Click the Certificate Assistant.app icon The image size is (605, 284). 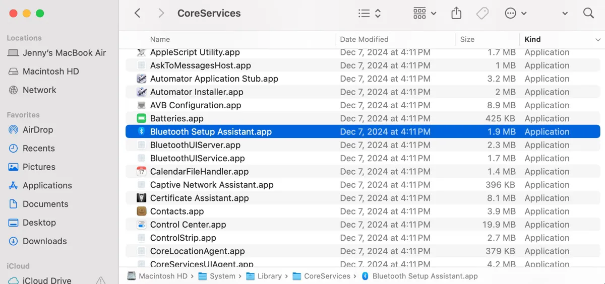(142, 198)
